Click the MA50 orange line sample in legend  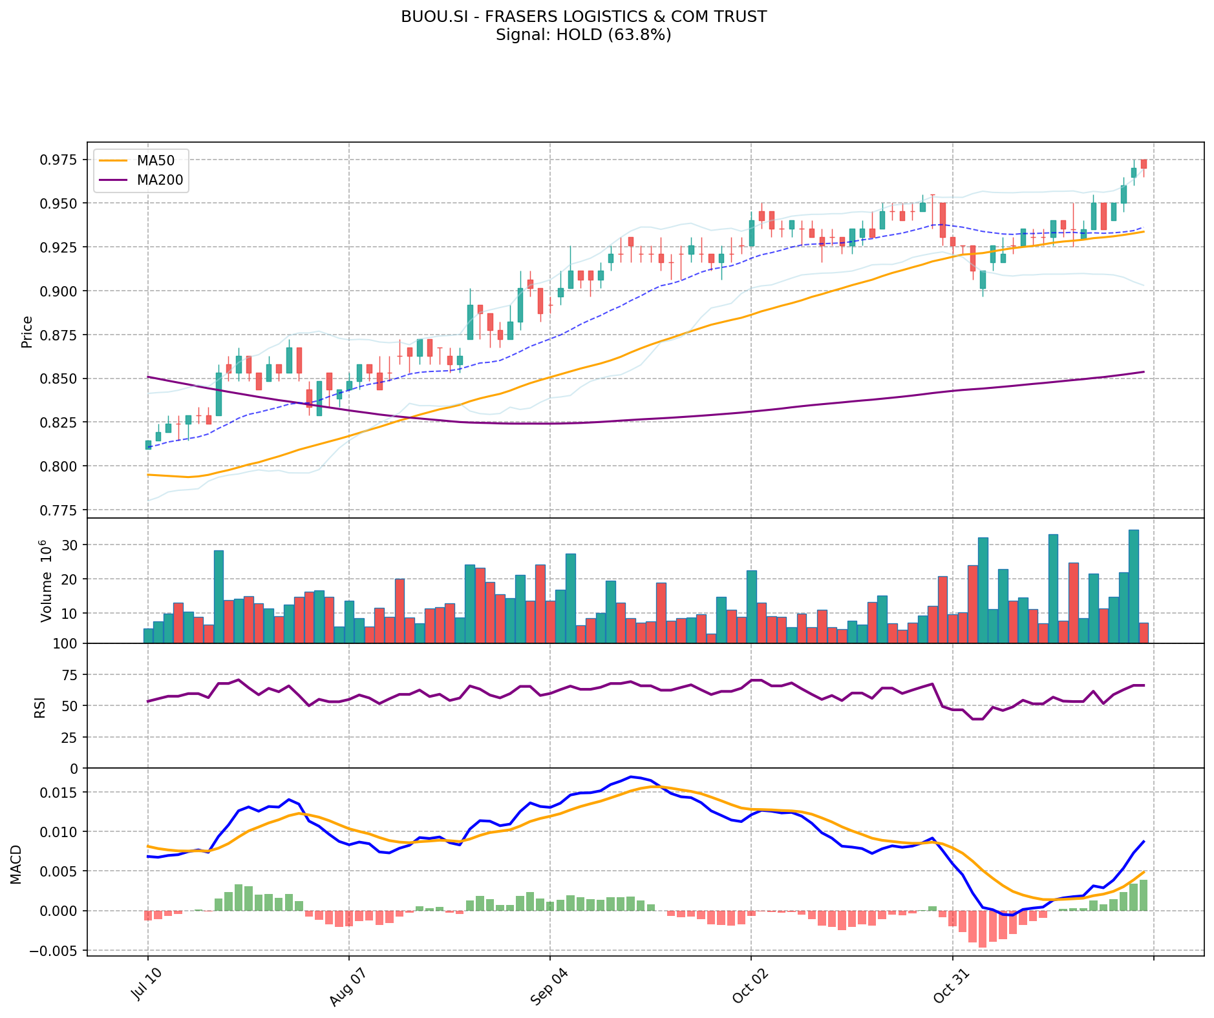(x=114, y=161)
